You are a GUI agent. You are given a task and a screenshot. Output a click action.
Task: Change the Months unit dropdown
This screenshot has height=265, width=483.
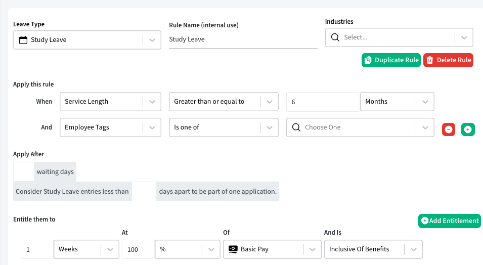click(x=397, y=102)
